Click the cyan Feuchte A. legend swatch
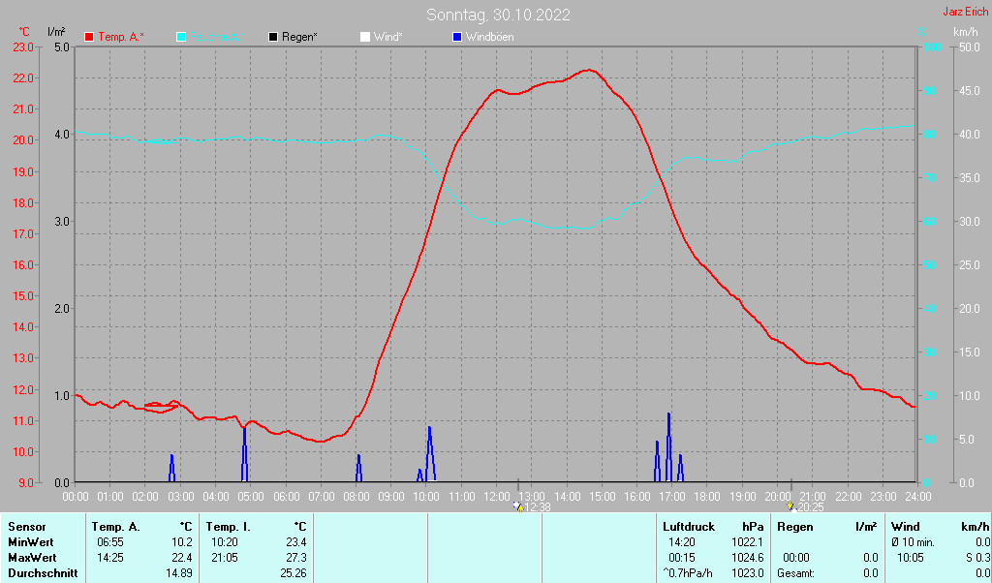Image resolution: width=992 pixels, height=583 pixels. 181,38
